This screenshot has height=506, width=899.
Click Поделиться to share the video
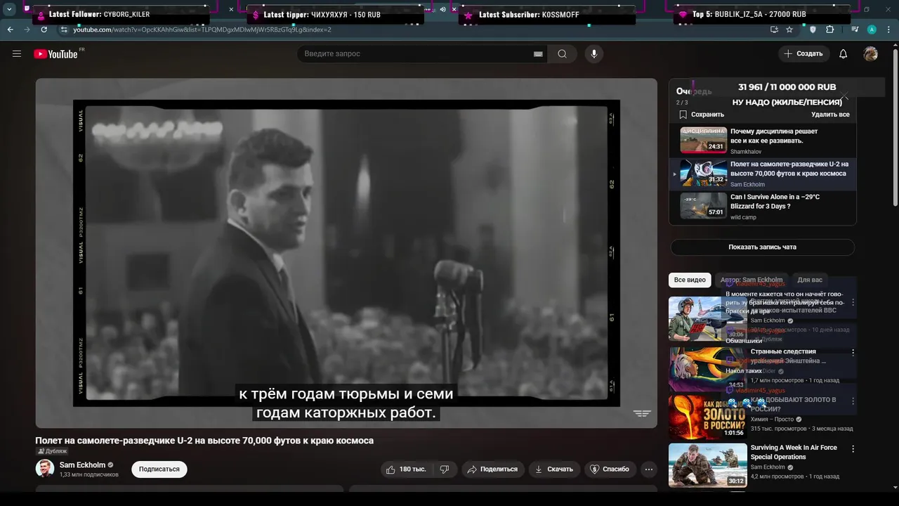tap(492, 469)
